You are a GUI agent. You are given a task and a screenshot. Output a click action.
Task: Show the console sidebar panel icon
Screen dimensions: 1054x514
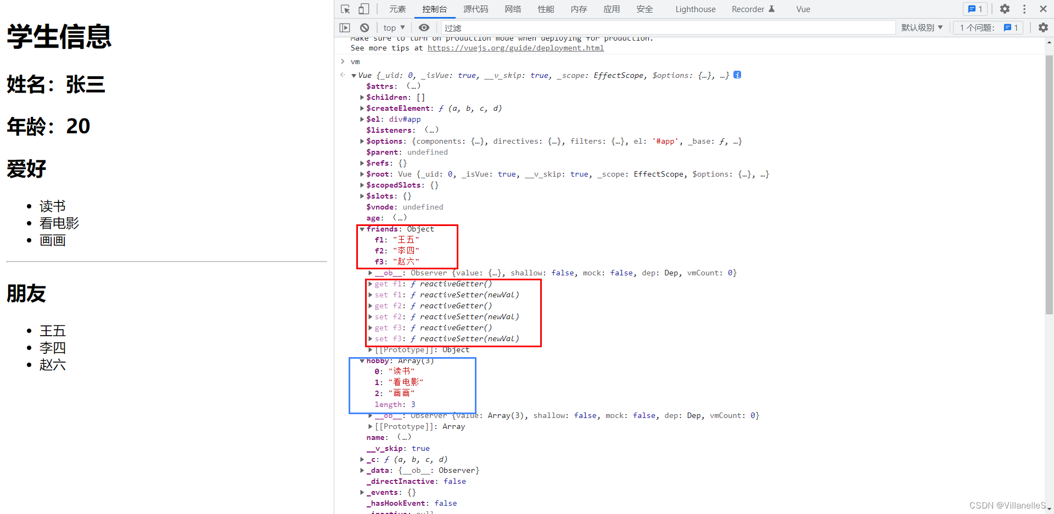tap(345, 27)
